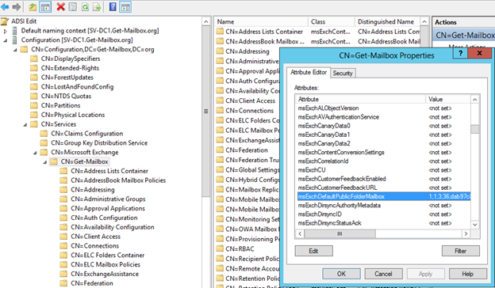The width and height of the screenshot is (495, 288).
Task: Click the Help button in properties dialog
Action: click(x=468, y=274)
